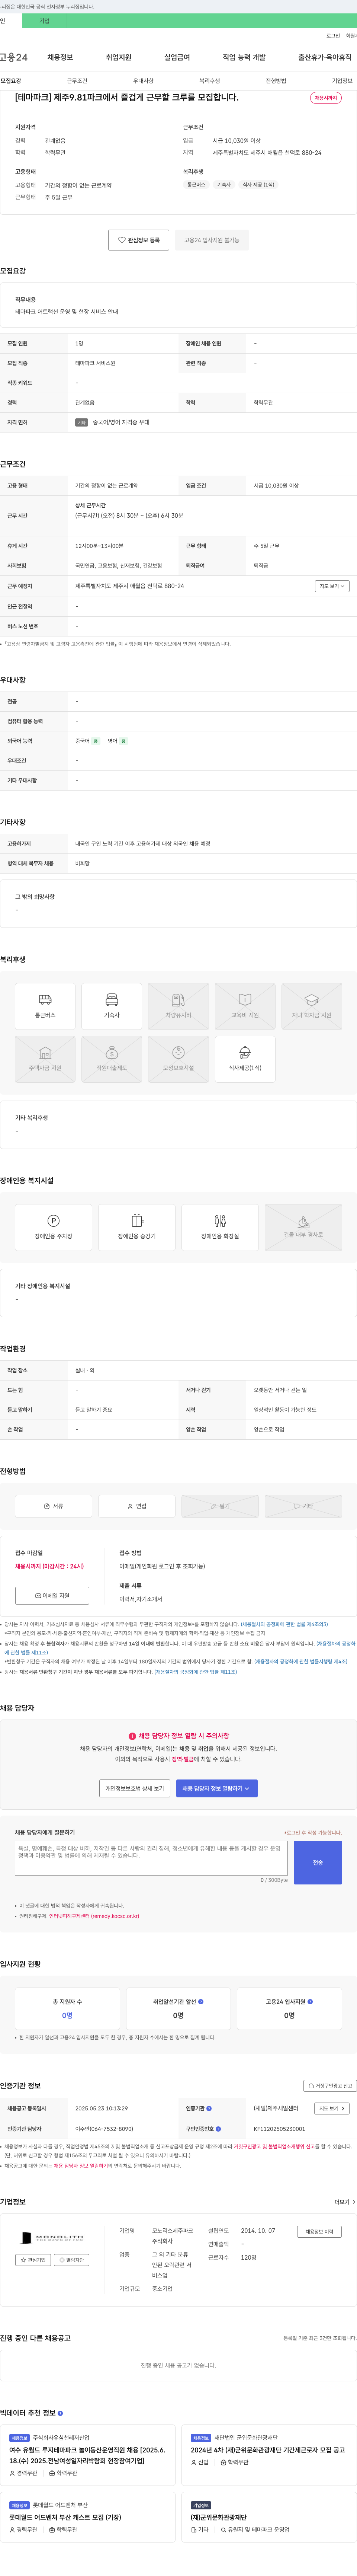Image resolution: width=357 pixels, height=2576 pixels.
Task: Click the 기타 selection step card
Action: point(303,1506)
